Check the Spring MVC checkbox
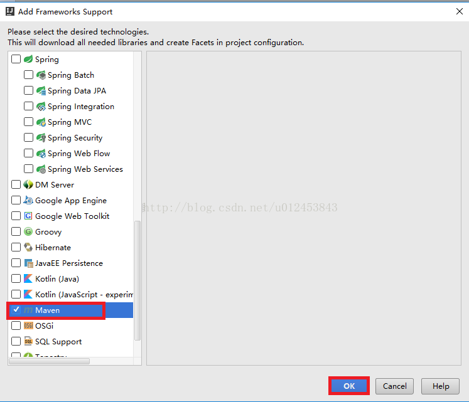Viewport: 469px width, 402px height. (28, 122)
